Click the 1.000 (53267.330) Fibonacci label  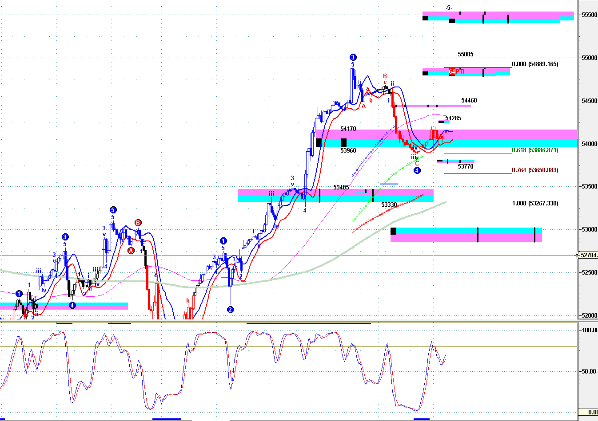535,203
